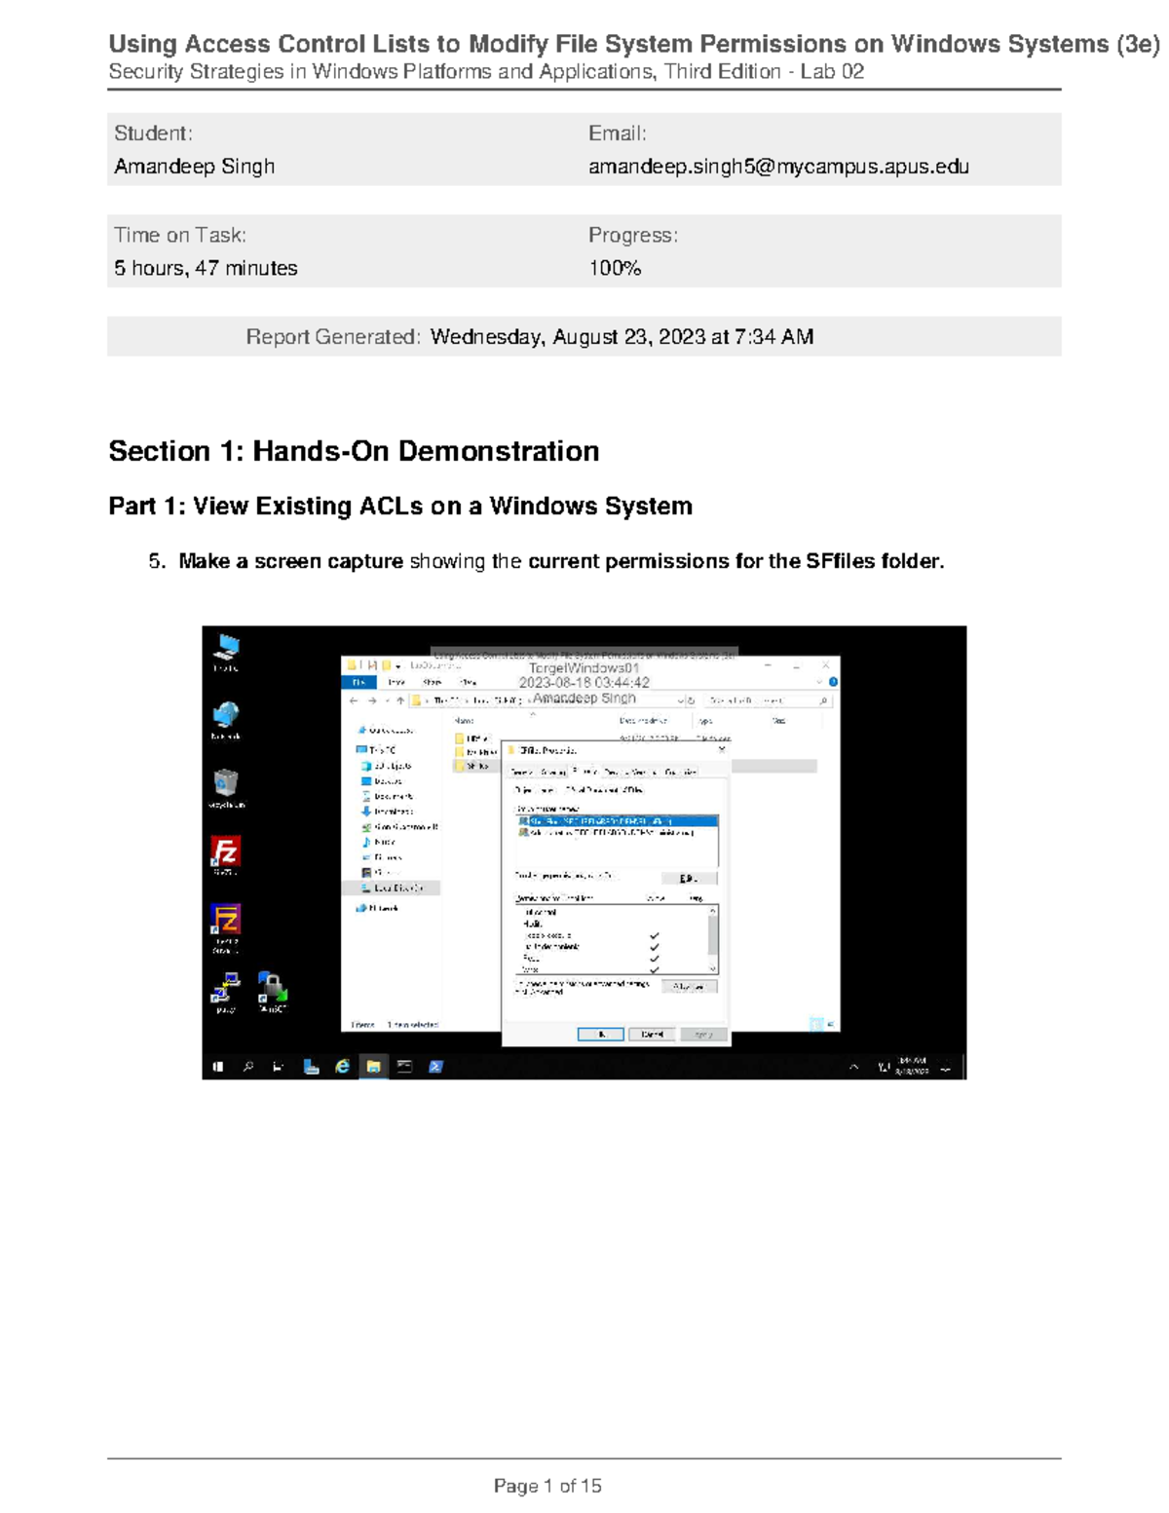Toggle the Read & execute Allow checkbox
The width and height of the screenshot is (1169, 1513).
(x=654, y=936)
